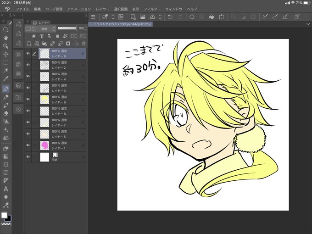Hide layer レイヤー 2 via eye icon
The width and height of the screenshot is (312, 234).
pyautogui.click(x=28, y=65)
